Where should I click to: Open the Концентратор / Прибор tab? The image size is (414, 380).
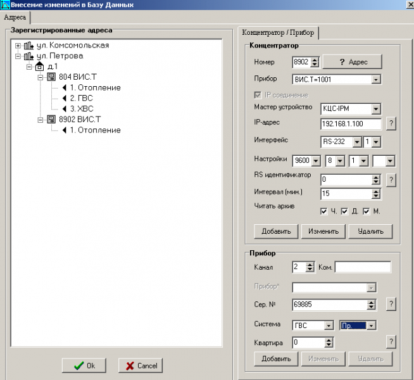pos(278,33)
